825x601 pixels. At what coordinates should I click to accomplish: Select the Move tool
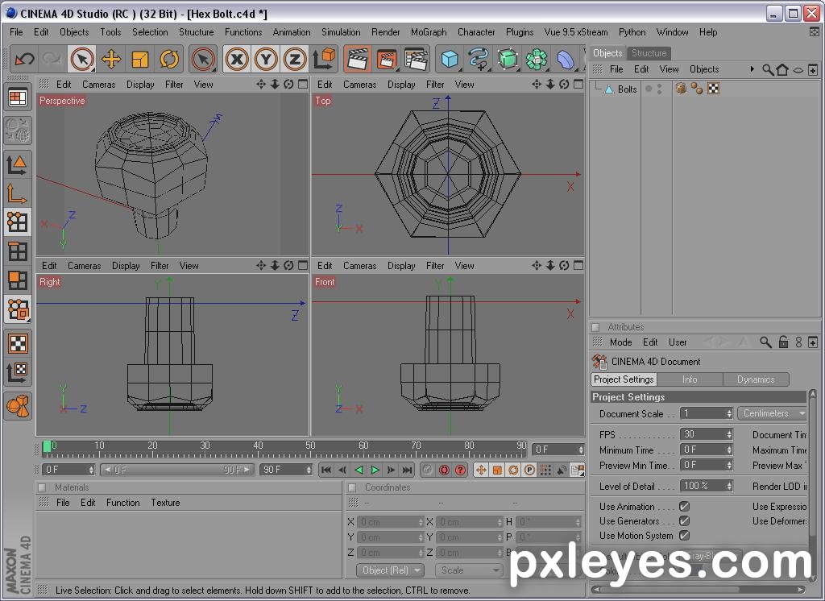[x=111, y=59]
